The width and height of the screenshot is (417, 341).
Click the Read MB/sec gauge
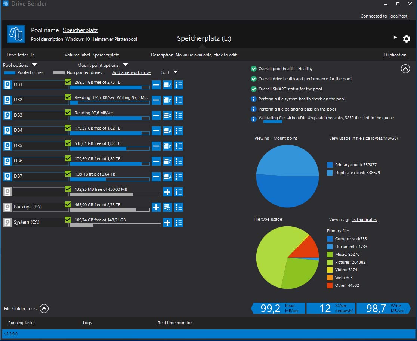click(278, 308)
